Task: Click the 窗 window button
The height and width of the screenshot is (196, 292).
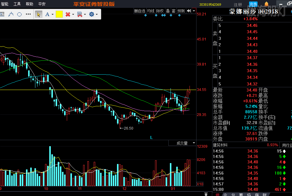Action: [174, 11]
